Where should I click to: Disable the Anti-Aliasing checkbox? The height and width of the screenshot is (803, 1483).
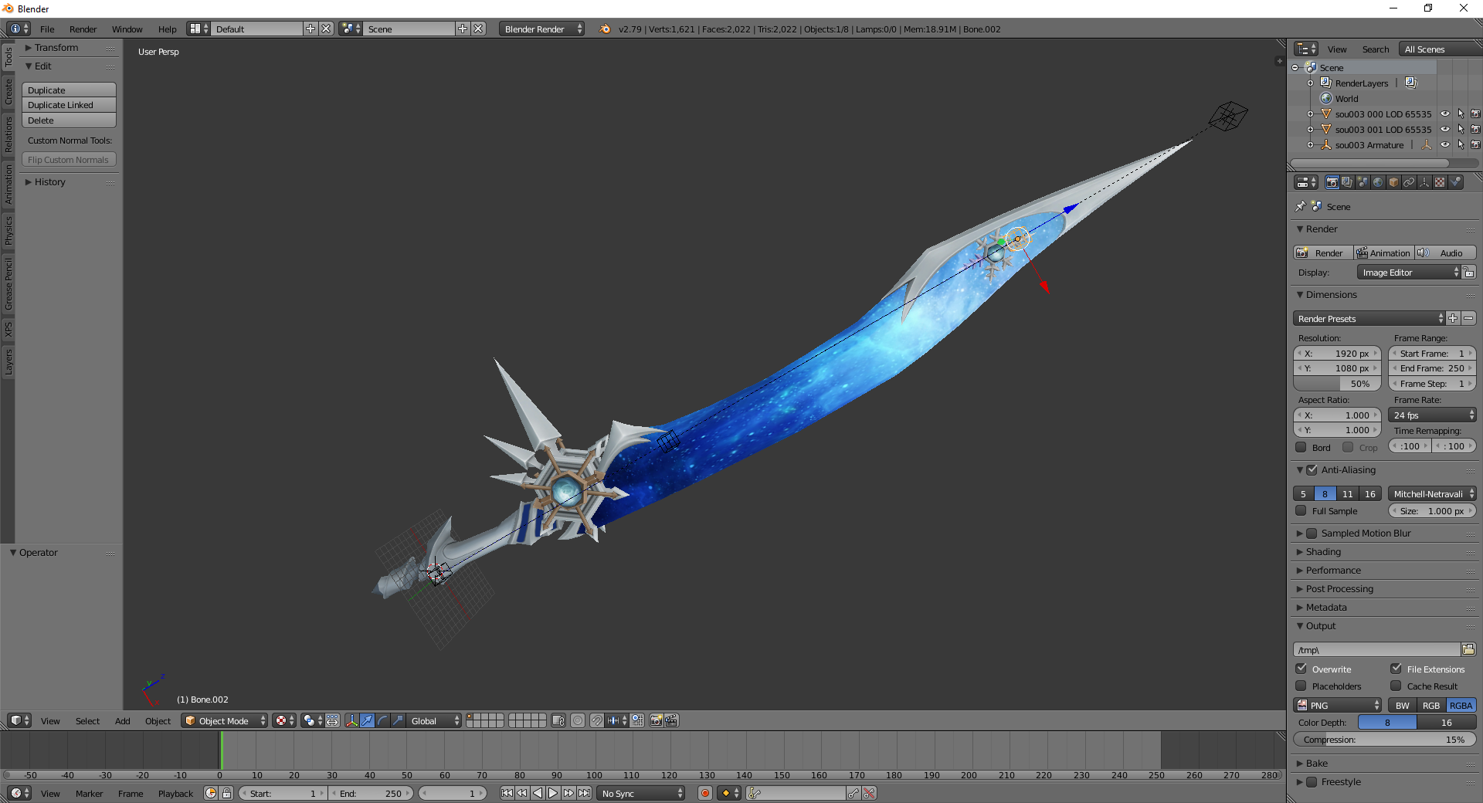(1312, 469)
